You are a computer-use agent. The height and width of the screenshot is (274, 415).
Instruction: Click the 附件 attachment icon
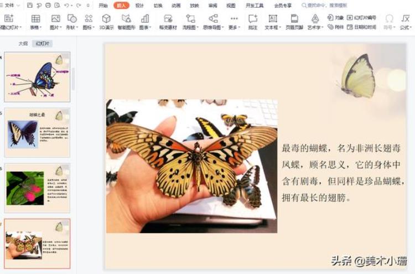[335, 27]
